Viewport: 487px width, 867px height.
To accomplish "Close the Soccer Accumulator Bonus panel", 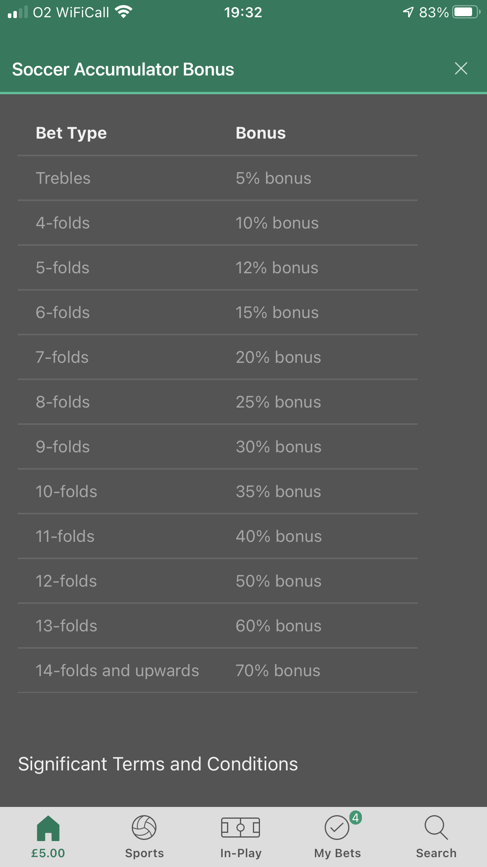I will pyautogui.click(x=461, y=68).
